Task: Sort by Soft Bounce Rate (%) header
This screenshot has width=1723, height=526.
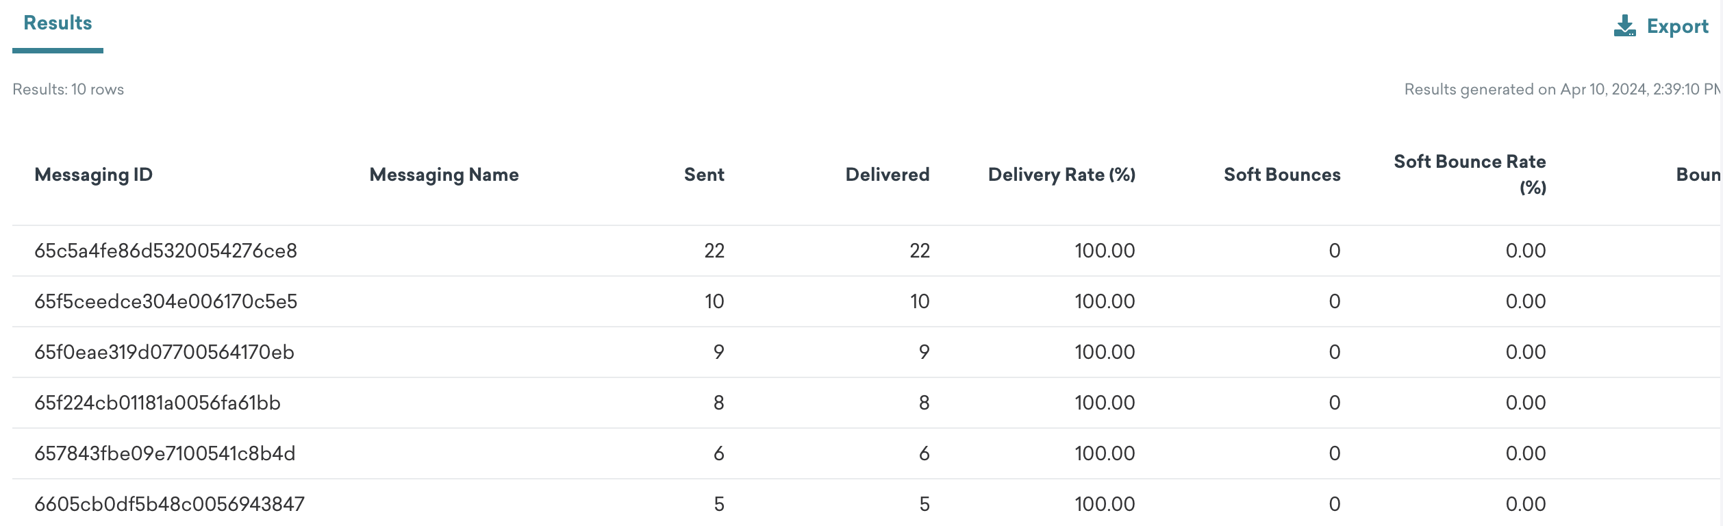Action: [1470, 175]
